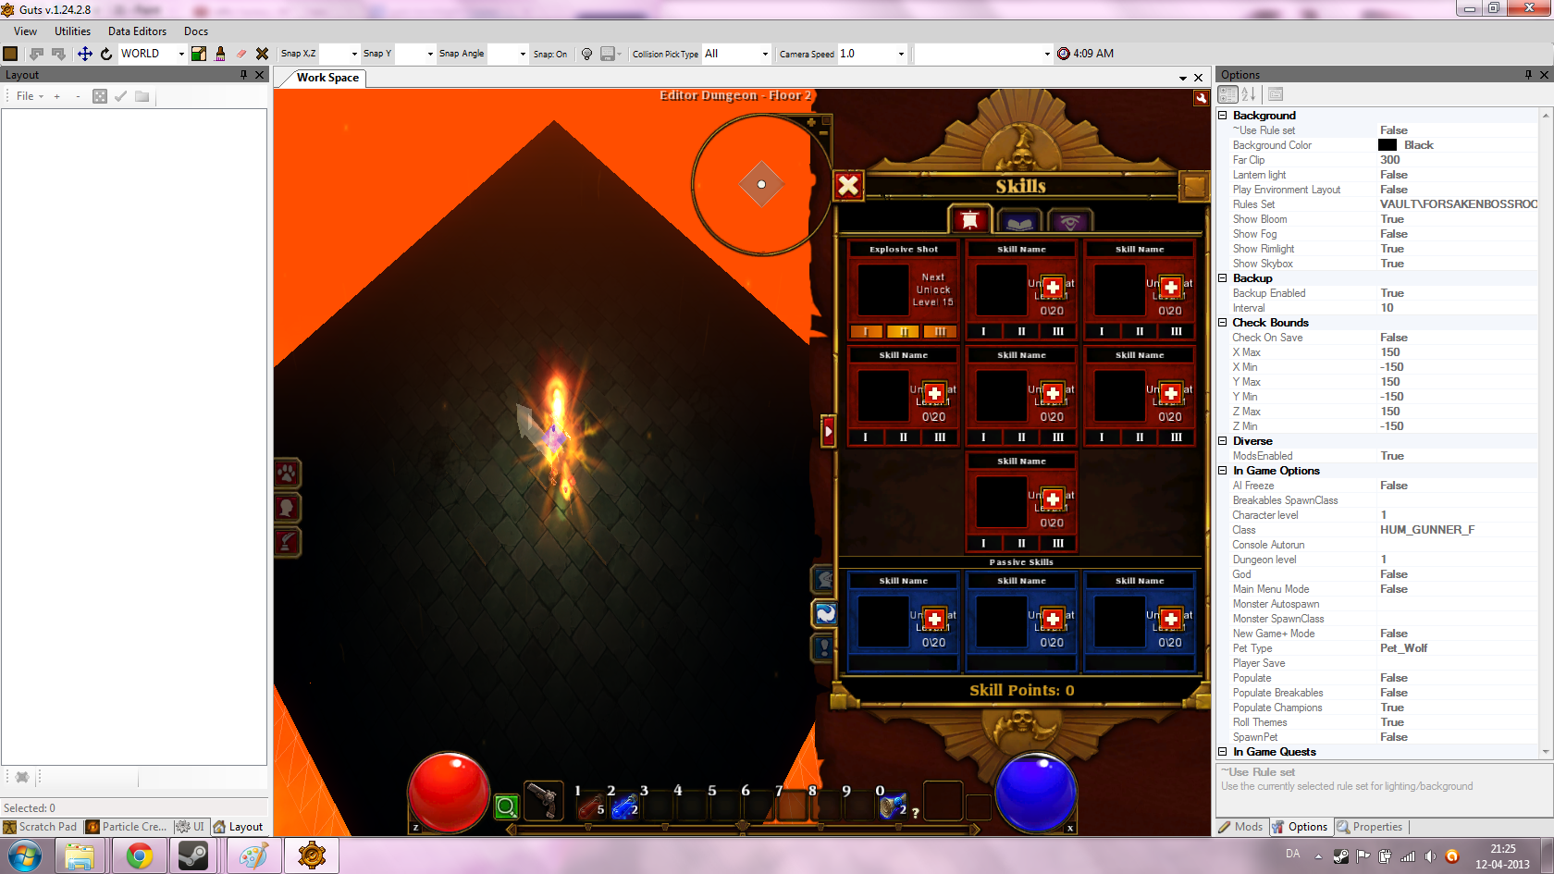Click the rotate tool icon
The height and width of the screenshot is (874, 1554).
(106, 54)
